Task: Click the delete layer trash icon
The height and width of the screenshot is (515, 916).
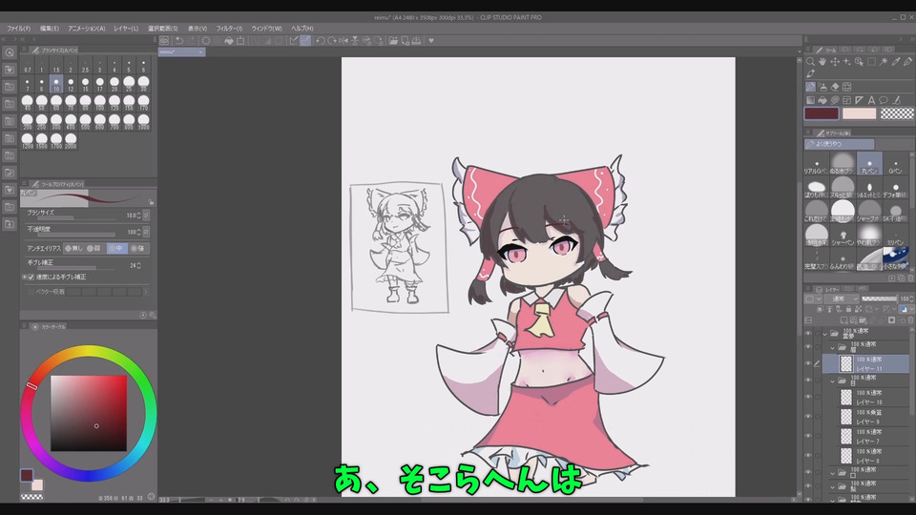Action: (x=910, y=320)
